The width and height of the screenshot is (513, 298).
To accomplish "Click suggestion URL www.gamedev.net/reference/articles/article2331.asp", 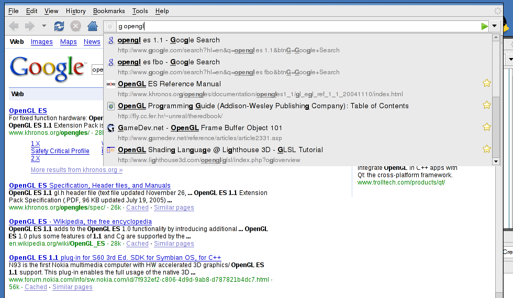I will click(x=199, y=138).
